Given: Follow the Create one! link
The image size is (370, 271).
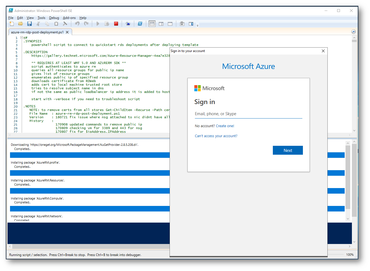Looking at the screenshot, I should coord(225,126).
